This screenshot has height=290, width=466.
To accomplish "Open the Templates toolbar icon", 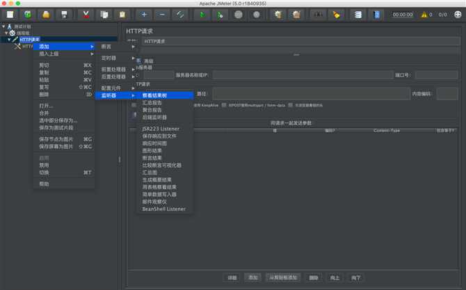I will click(x=28, y=15).
